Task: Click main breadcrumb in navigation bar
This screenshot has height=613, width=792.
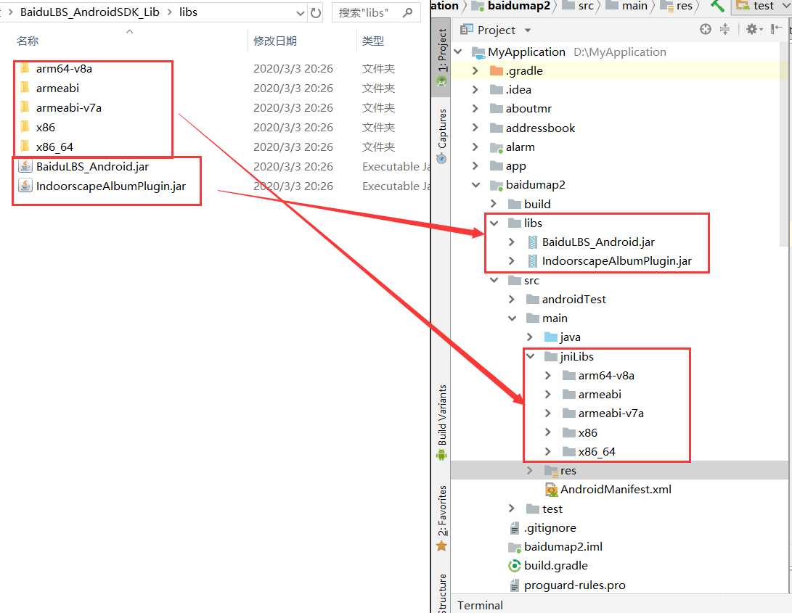Action: (x=634, y=6)
